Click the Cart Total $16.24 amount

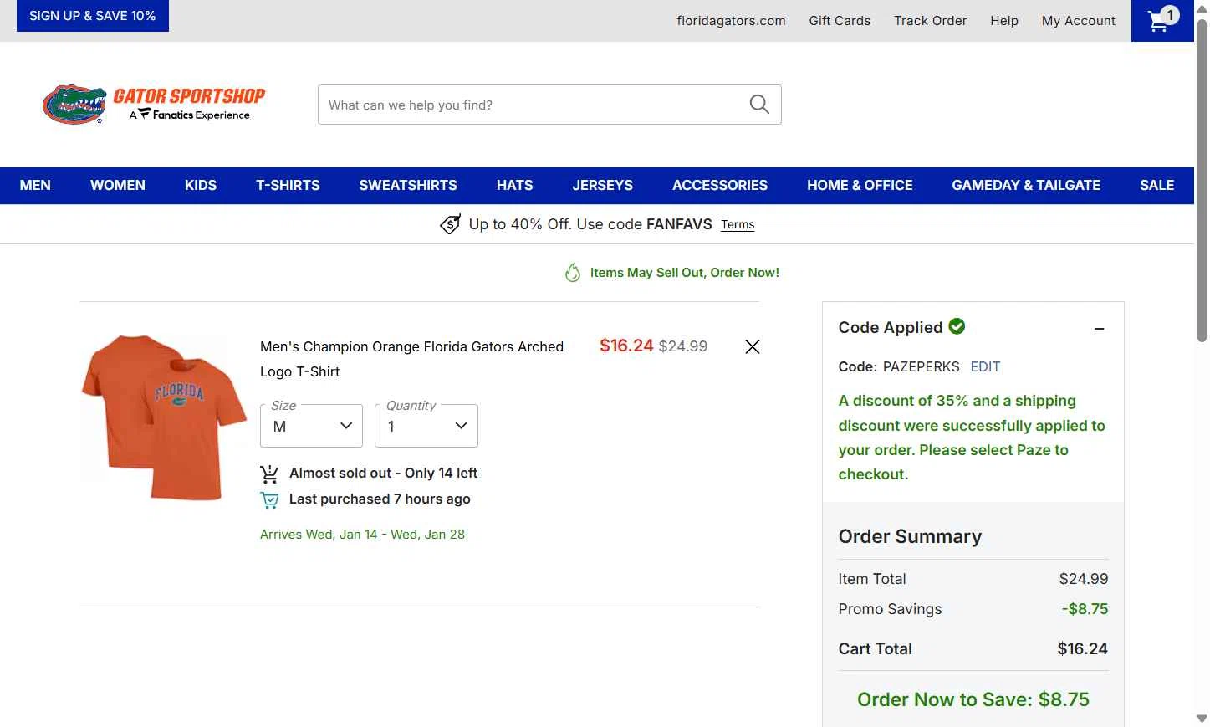pyautogui.click(x=1083, y=648)
